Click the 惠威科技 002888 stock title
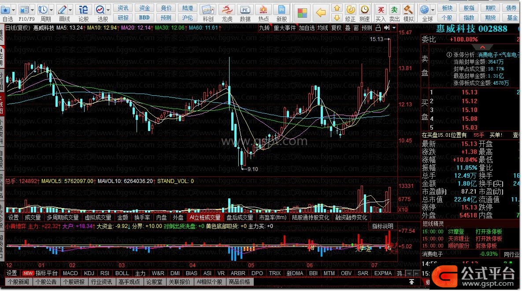The width and height of the screenshot is (522, 291). point(472,29)
